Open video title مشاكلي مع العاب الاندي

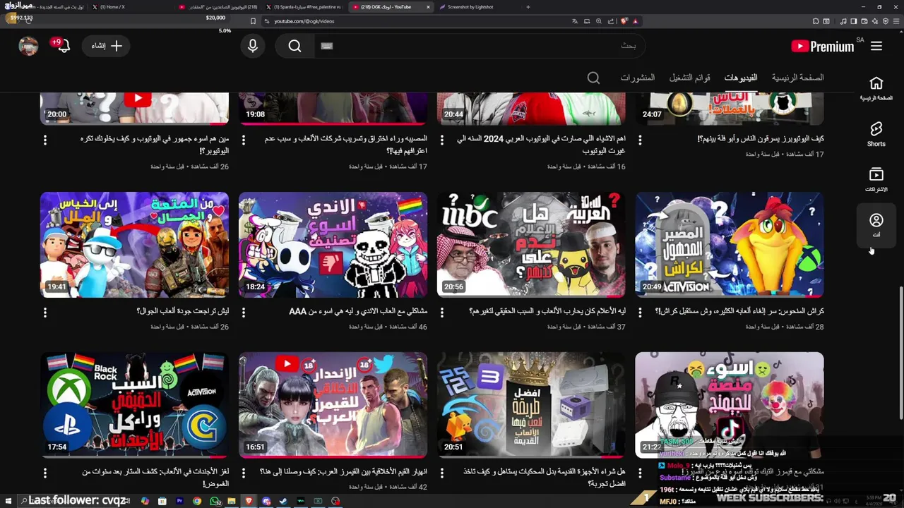358,311
